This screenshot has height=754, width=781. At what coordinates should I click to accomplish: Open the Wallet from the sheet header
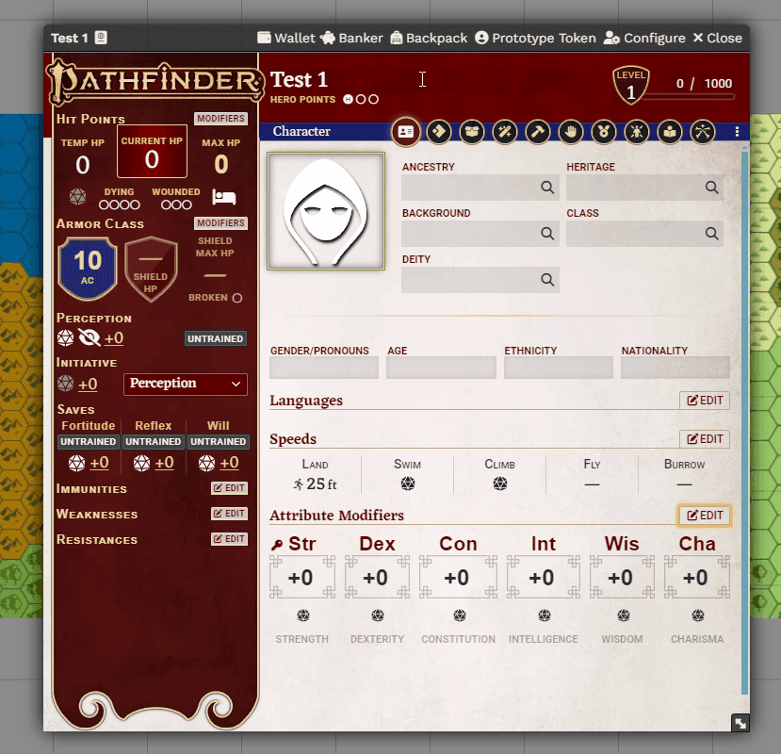point(285,38)
